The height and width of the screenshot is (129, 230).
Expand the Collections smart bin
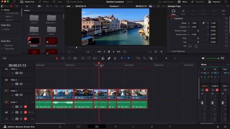pos(2,49)
